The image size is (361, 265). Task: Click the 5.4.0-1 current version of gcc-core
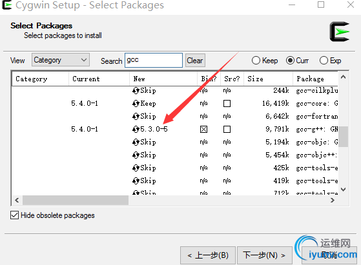[x=85, y=104]
